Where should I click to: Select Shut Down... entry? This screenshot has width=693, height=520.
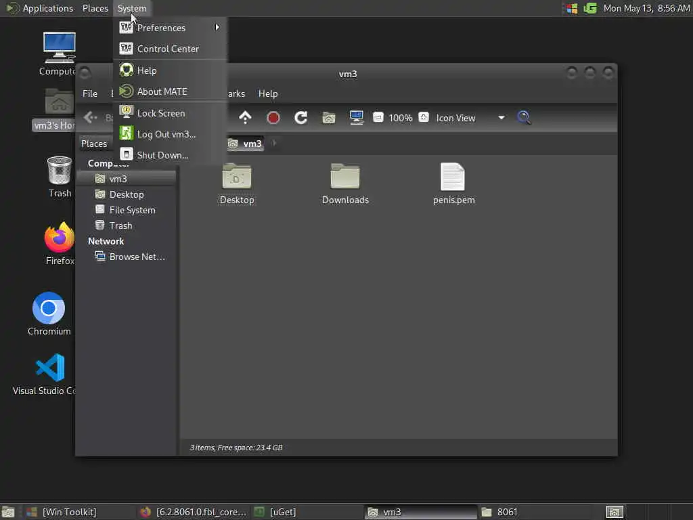170,155
